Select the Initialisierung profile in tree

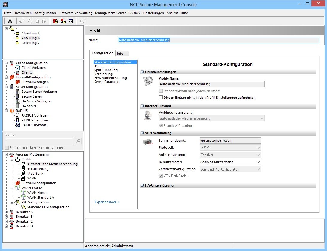pyautogui.click(x=38, y=169)
